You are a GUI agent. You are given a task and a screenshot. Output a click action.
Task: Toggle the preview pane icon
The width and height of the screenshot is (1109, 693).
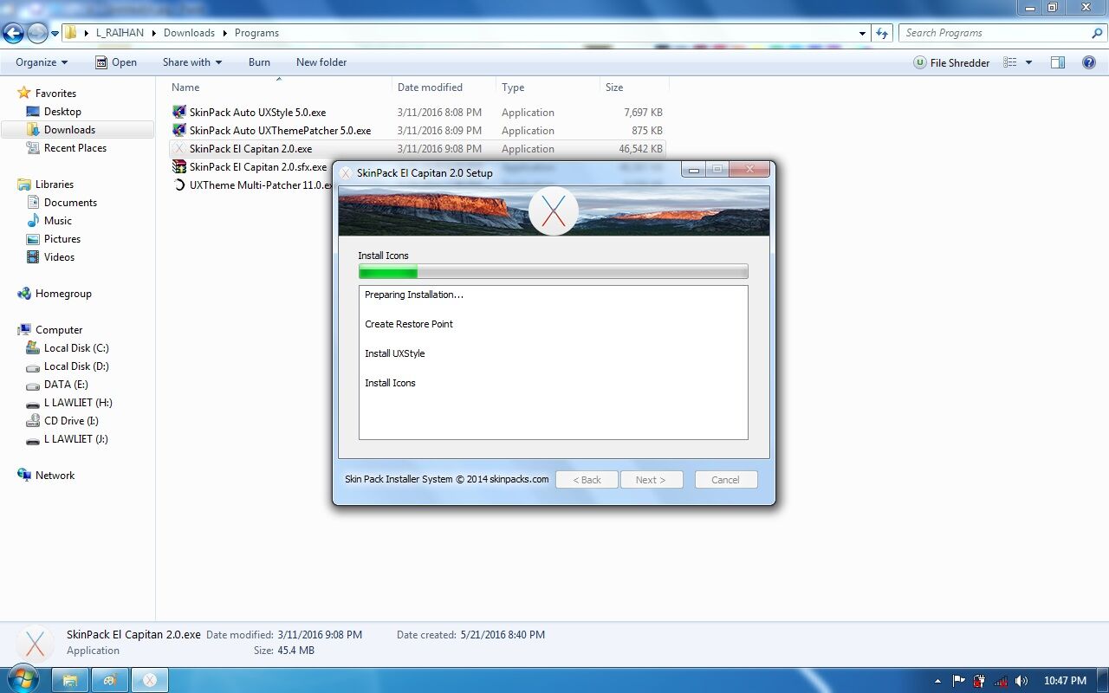click(1058, 62)
